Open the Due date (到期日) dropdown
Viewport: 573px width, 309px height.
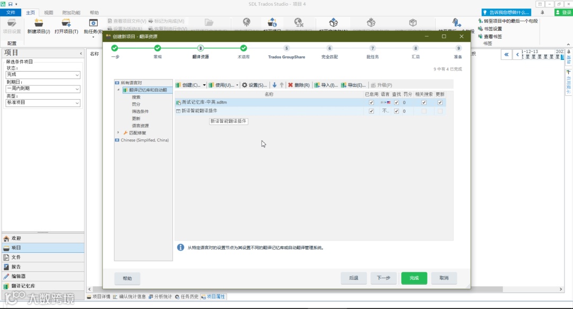[x=43, y=89]
